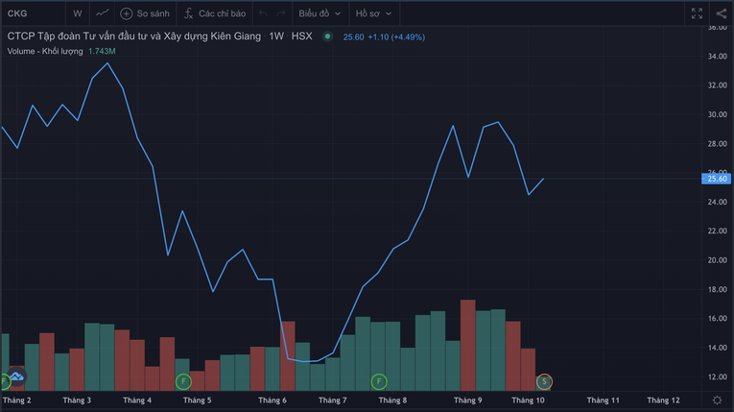Open the chart style line icon
Screen dimensions: 734x412
coord(103,13)
